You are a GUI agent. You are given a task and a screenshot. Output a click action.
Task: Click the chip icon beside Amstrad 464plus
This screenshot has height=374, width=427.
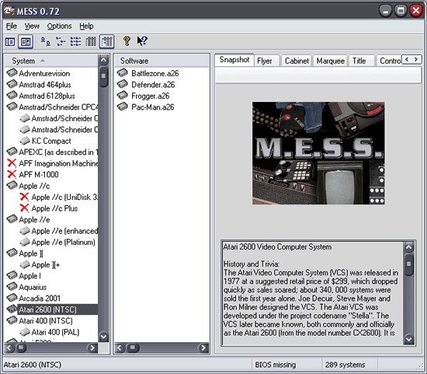(x=12, y=84)
